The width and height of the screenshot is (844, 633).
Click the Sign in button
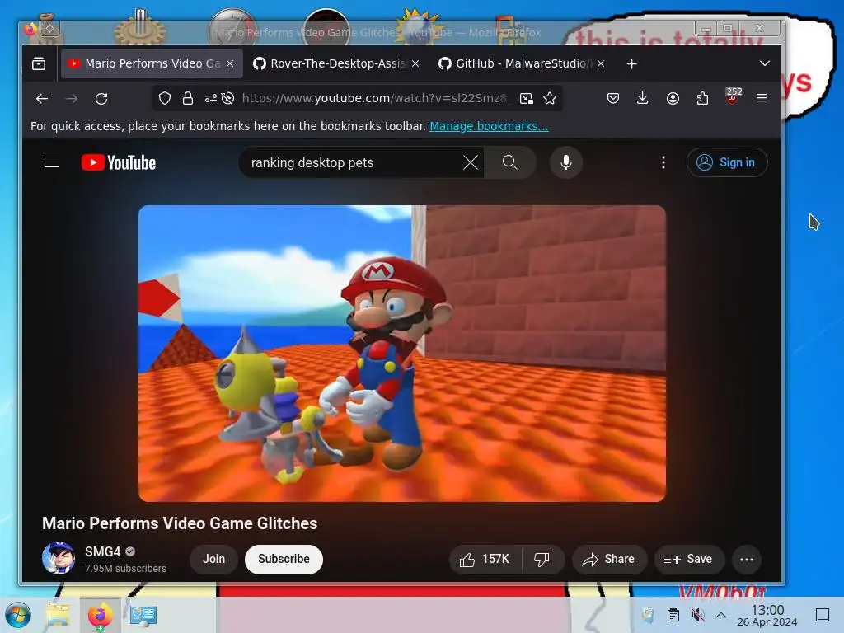[727, 162]
